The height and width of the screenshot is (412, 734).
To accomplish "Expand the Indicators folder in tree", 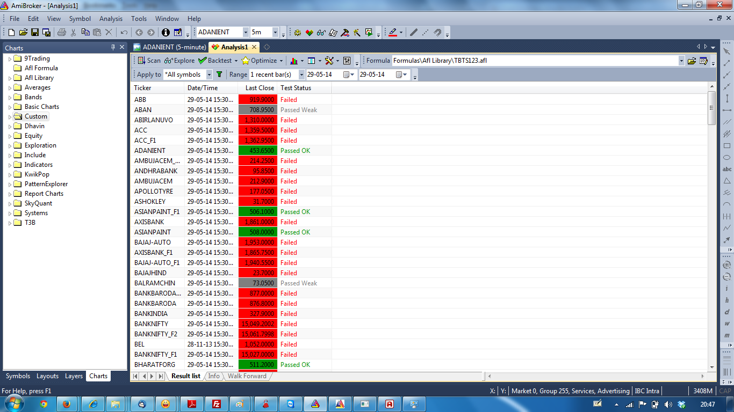I will point(10,165).
